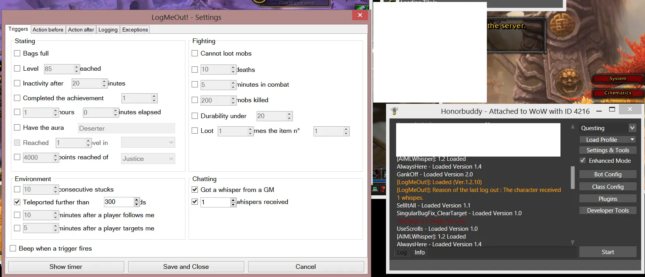The width and height of the screenshot is (645, 277).
Task: Click the Level value spinner arrows
Action: (x=77, y=69)
